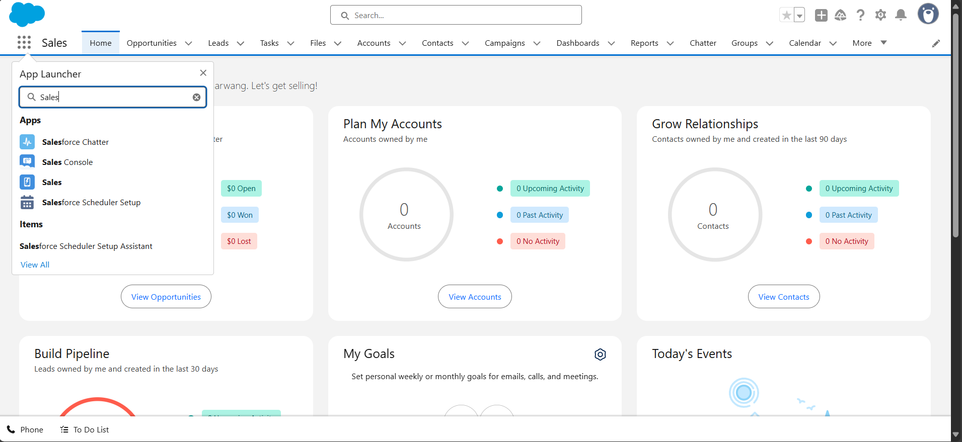Image resolution: width=962 pixels, height=442 pixels.
Task: Open the Notifications bell icon
Action: pos(901,15)
